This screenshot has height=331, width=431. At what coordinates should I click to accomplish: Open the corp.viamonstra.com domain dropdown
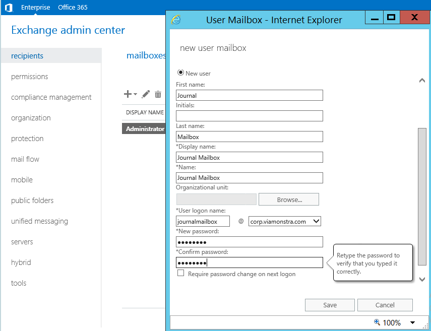coord(316,221)
